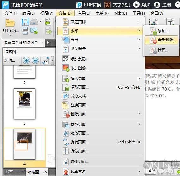Select 水印 watermark menu entry
180x176 pixels.
click(100, 31)
